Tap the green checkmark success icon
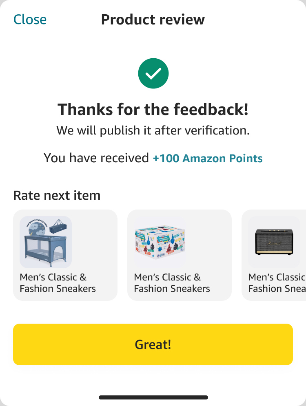 pyautogui.click(x=153, y=73)
